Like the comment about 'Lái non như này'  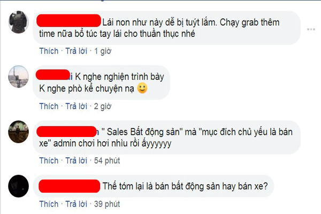[x=49, y=51]
